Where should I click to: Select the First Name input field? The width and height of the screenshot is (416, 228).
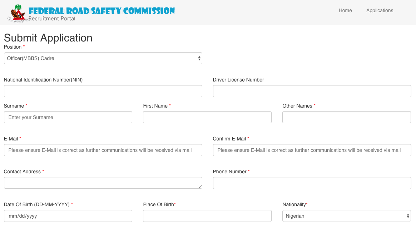pyautogui.click(x=207, y=117)
